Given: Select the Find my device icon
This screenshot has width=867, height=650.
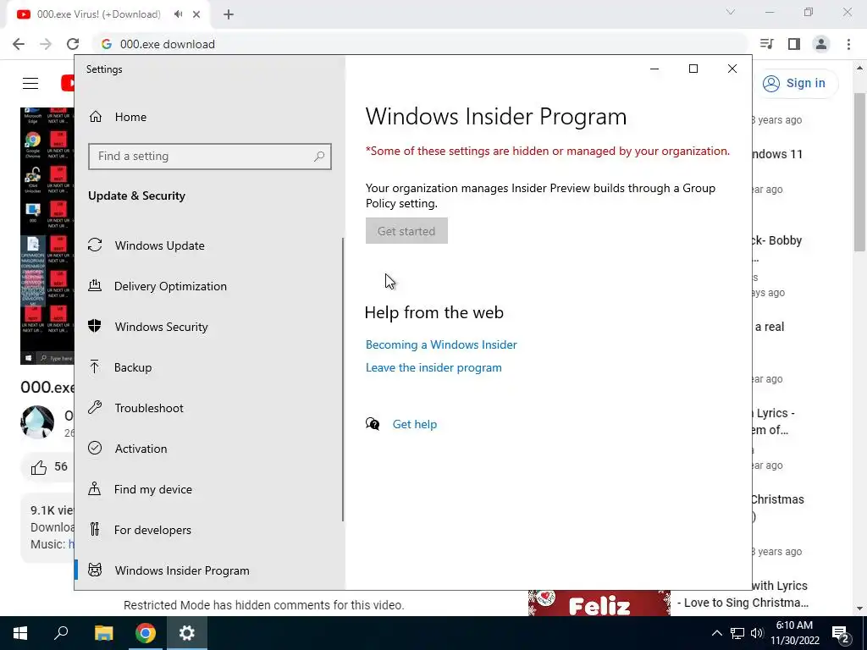Looking at the screenshot, I should click(x=95, y=488).
